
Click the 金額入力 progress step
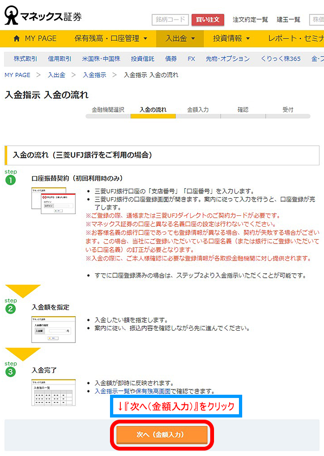(198, 110)
